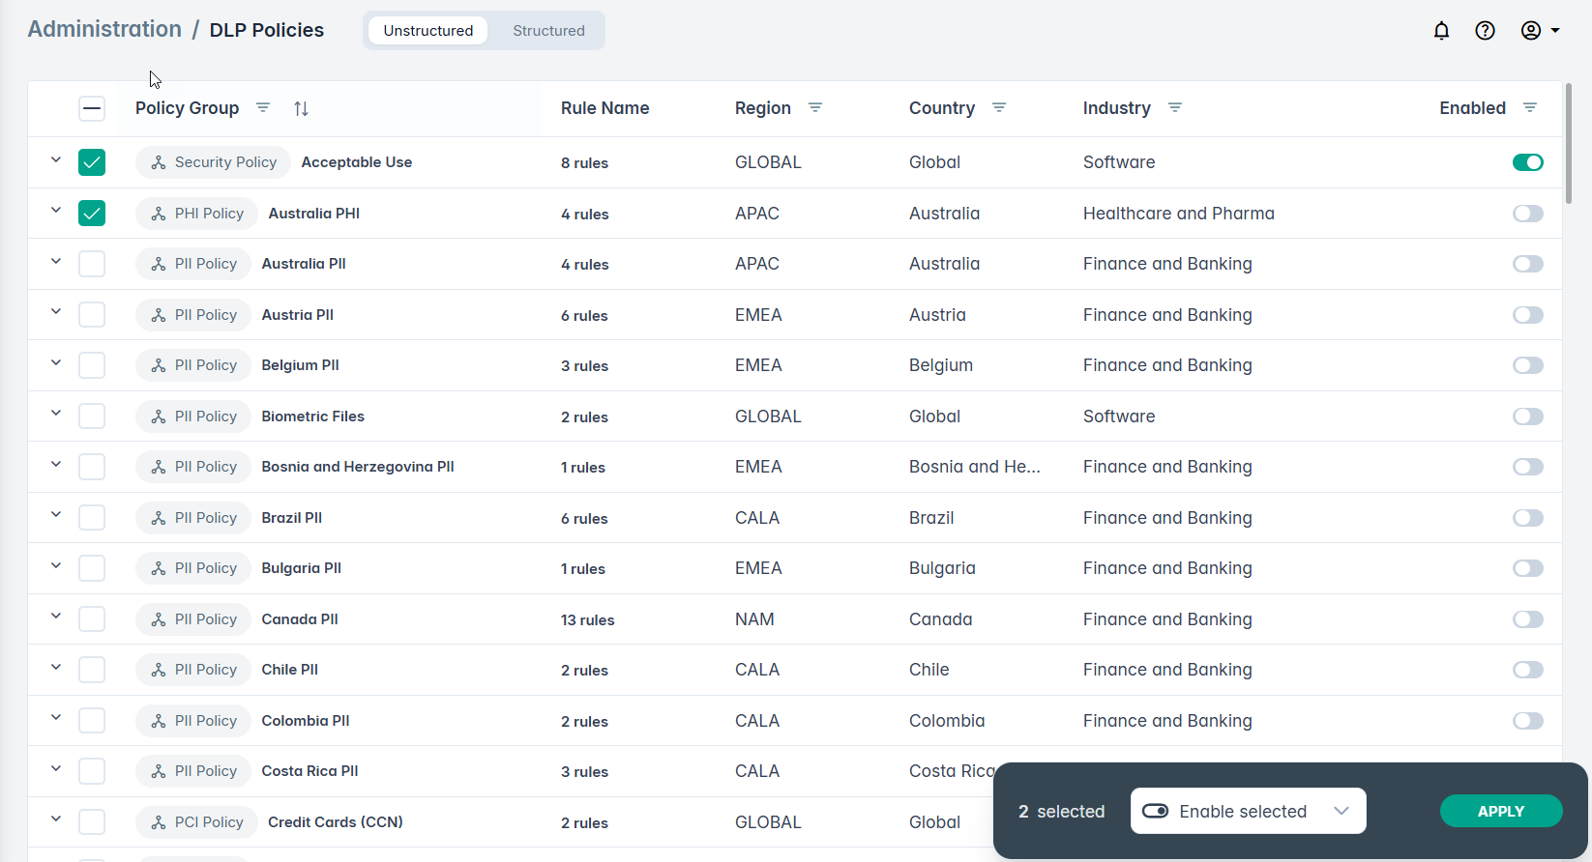The height and width of the screenshot is (862, 1592).
Task: Disable the Acceptable Use policy toggle
Action: click(1527, 162)
